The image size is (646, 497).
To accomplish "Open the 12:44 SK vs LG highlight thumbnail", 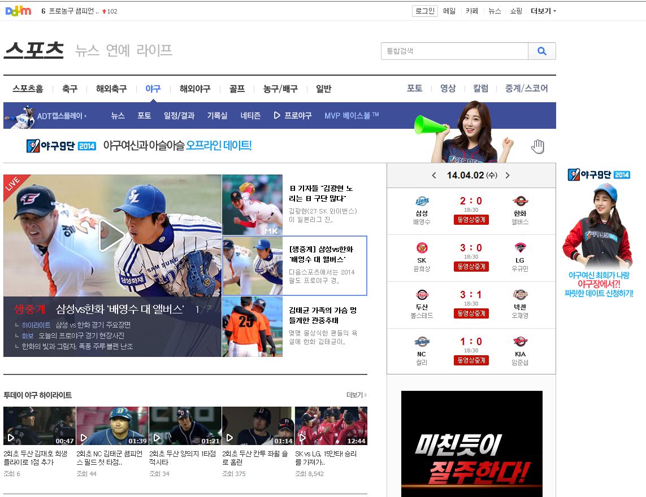I will tap(331, 426).
